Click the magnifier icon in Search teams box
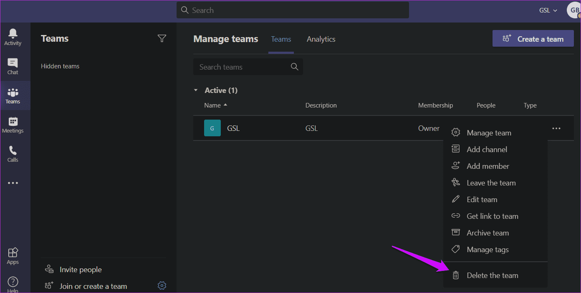 [295, 67]
